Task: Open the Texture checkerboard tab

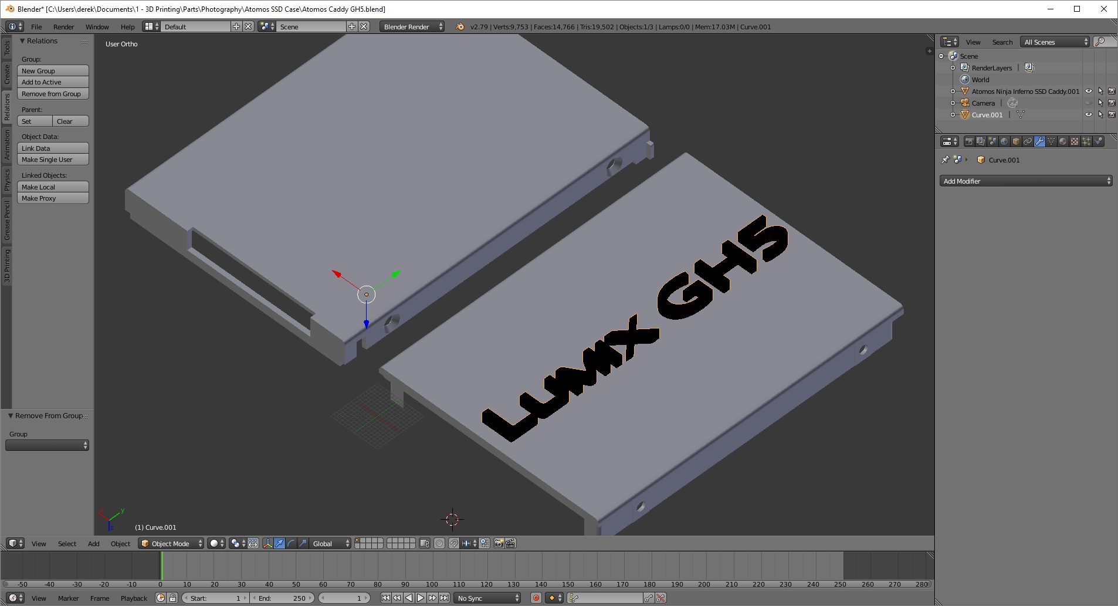Action: coord(1075,141)
